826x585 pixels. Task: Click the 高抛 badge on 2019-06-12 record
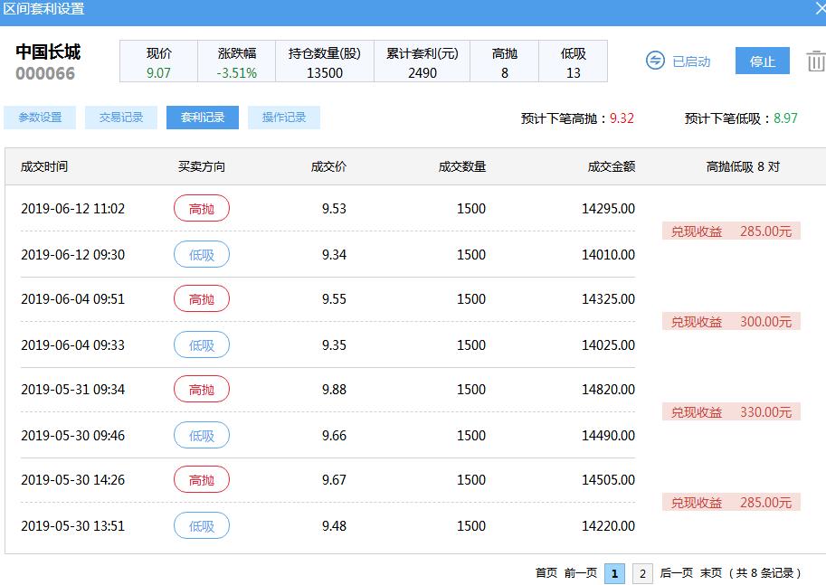tap(201, 209)
